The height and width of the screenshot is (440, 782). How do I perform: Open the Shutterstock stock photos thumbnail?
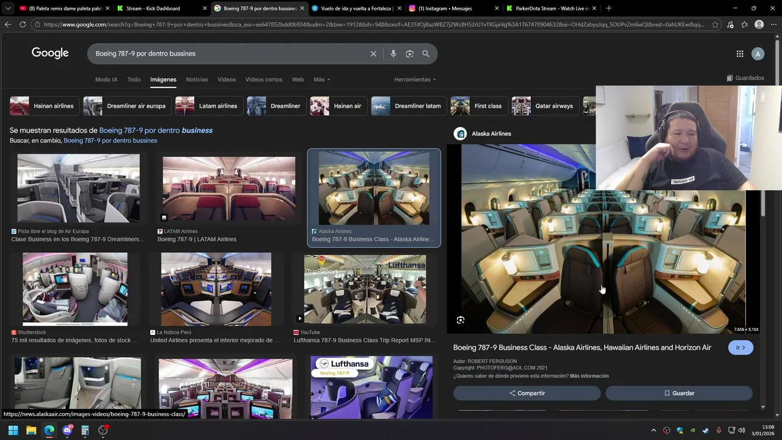click(x=75, y=289)
